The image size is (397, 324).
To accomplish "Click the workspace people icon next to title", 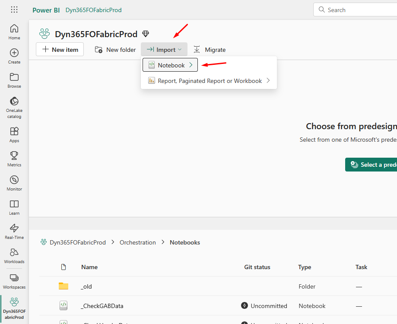I will pos(44,34).
